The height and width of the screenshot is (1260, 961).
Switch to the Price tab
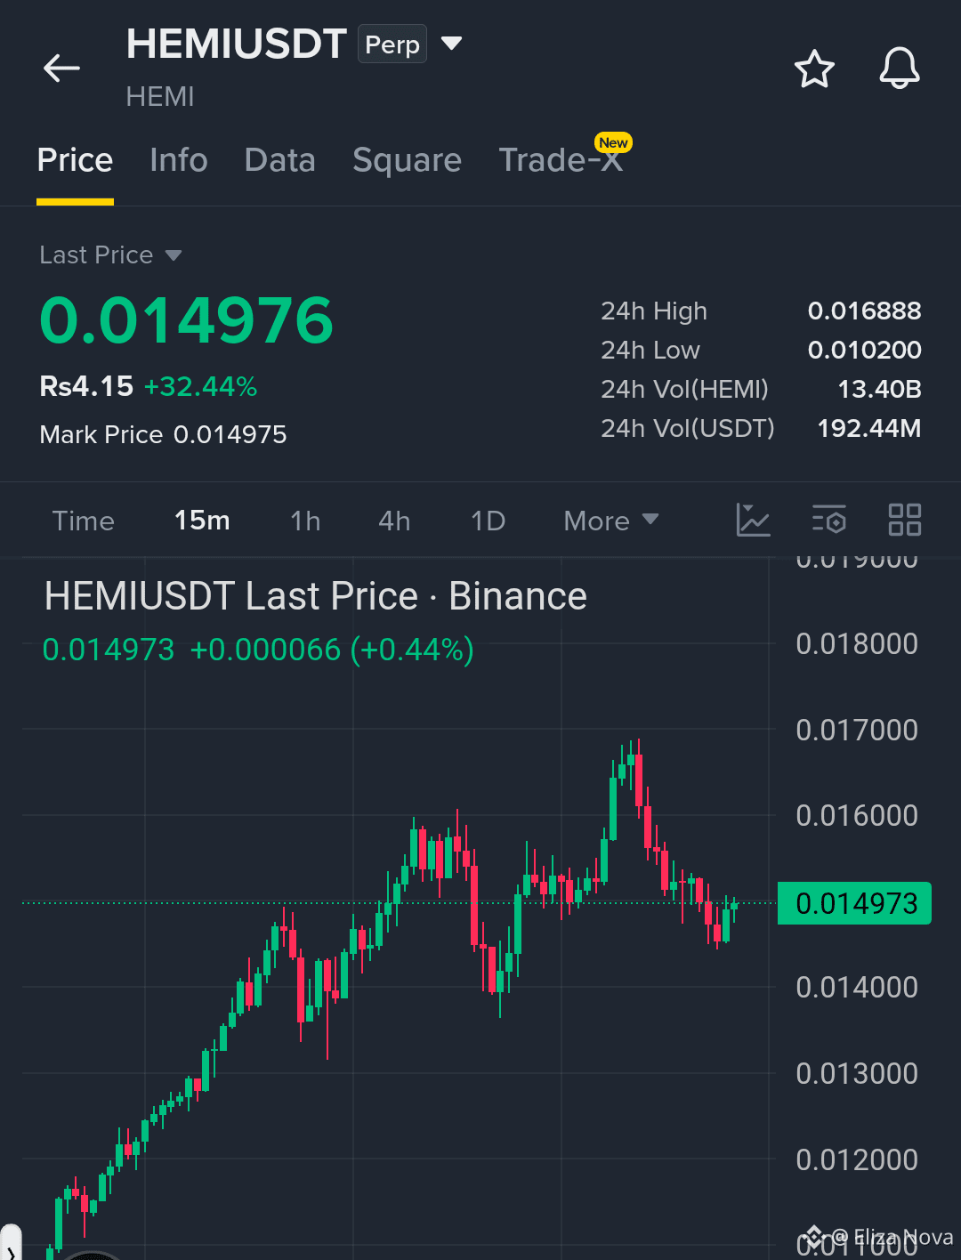click(x=75, y=160)
